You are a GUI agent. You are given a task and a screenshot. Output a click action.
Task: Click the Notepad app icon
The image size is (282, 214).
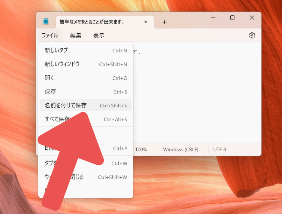[x=46, y=22]
